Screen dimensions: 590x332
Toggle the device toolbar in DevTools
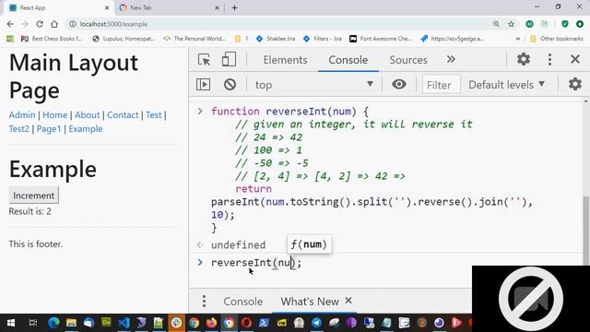pos(229,59)
